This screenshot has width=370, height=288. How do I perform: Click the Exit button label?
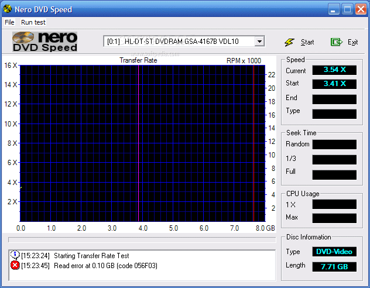pyautogui.click(x=352, y=42)
